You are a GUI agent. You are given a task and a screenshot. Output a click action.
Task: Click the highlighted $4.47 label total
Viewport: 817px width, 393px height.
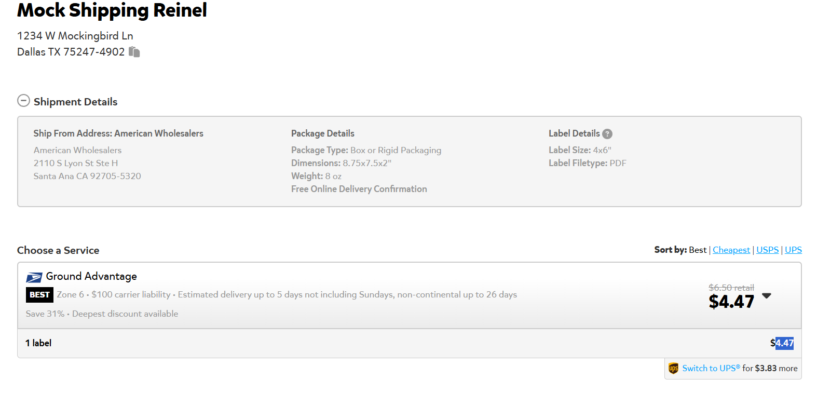click(x=782, y=343)
